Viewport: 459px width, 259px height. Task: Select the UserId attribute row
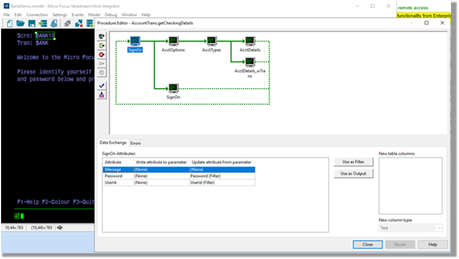pos(179,182)
